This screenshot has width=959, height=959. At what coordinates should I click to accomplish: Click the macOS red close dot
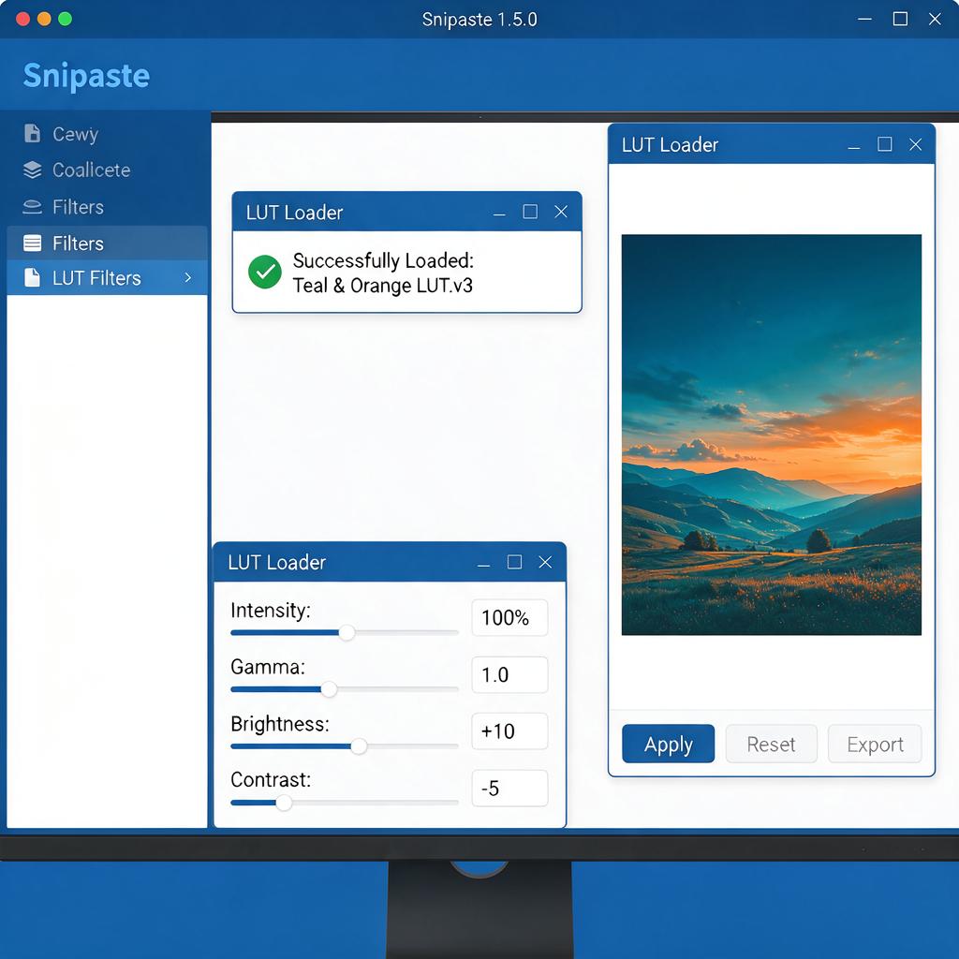(x=22, y=19)
